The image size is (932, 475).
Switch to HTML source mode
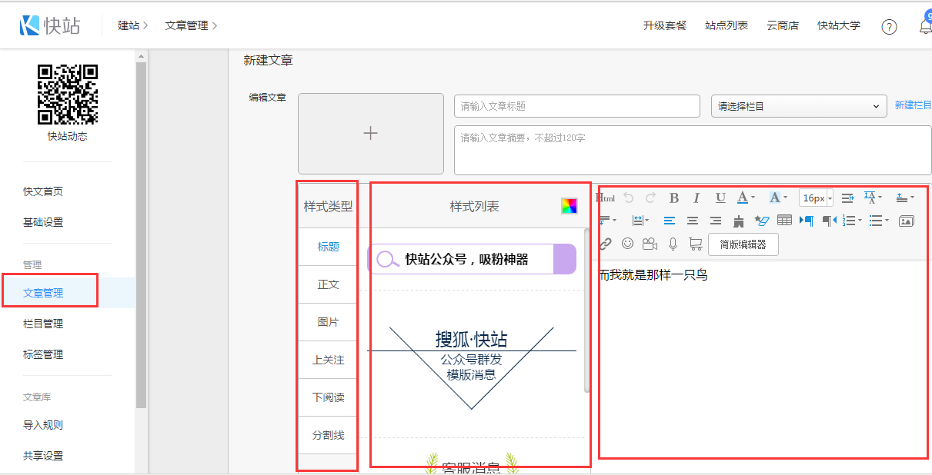point(606,198)
